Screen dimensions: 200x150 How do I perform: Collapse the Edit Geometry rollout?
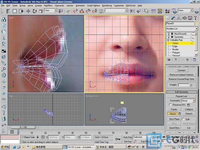tap(182, 92)
